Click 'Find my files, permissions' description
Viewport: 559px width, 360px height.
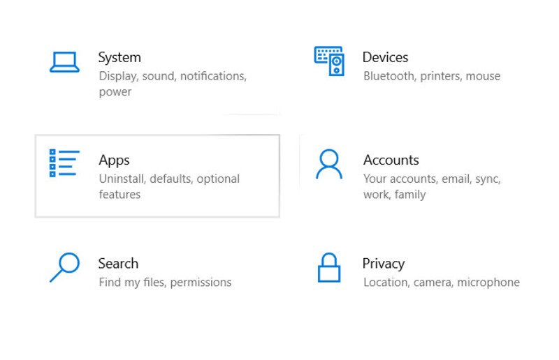165,283
